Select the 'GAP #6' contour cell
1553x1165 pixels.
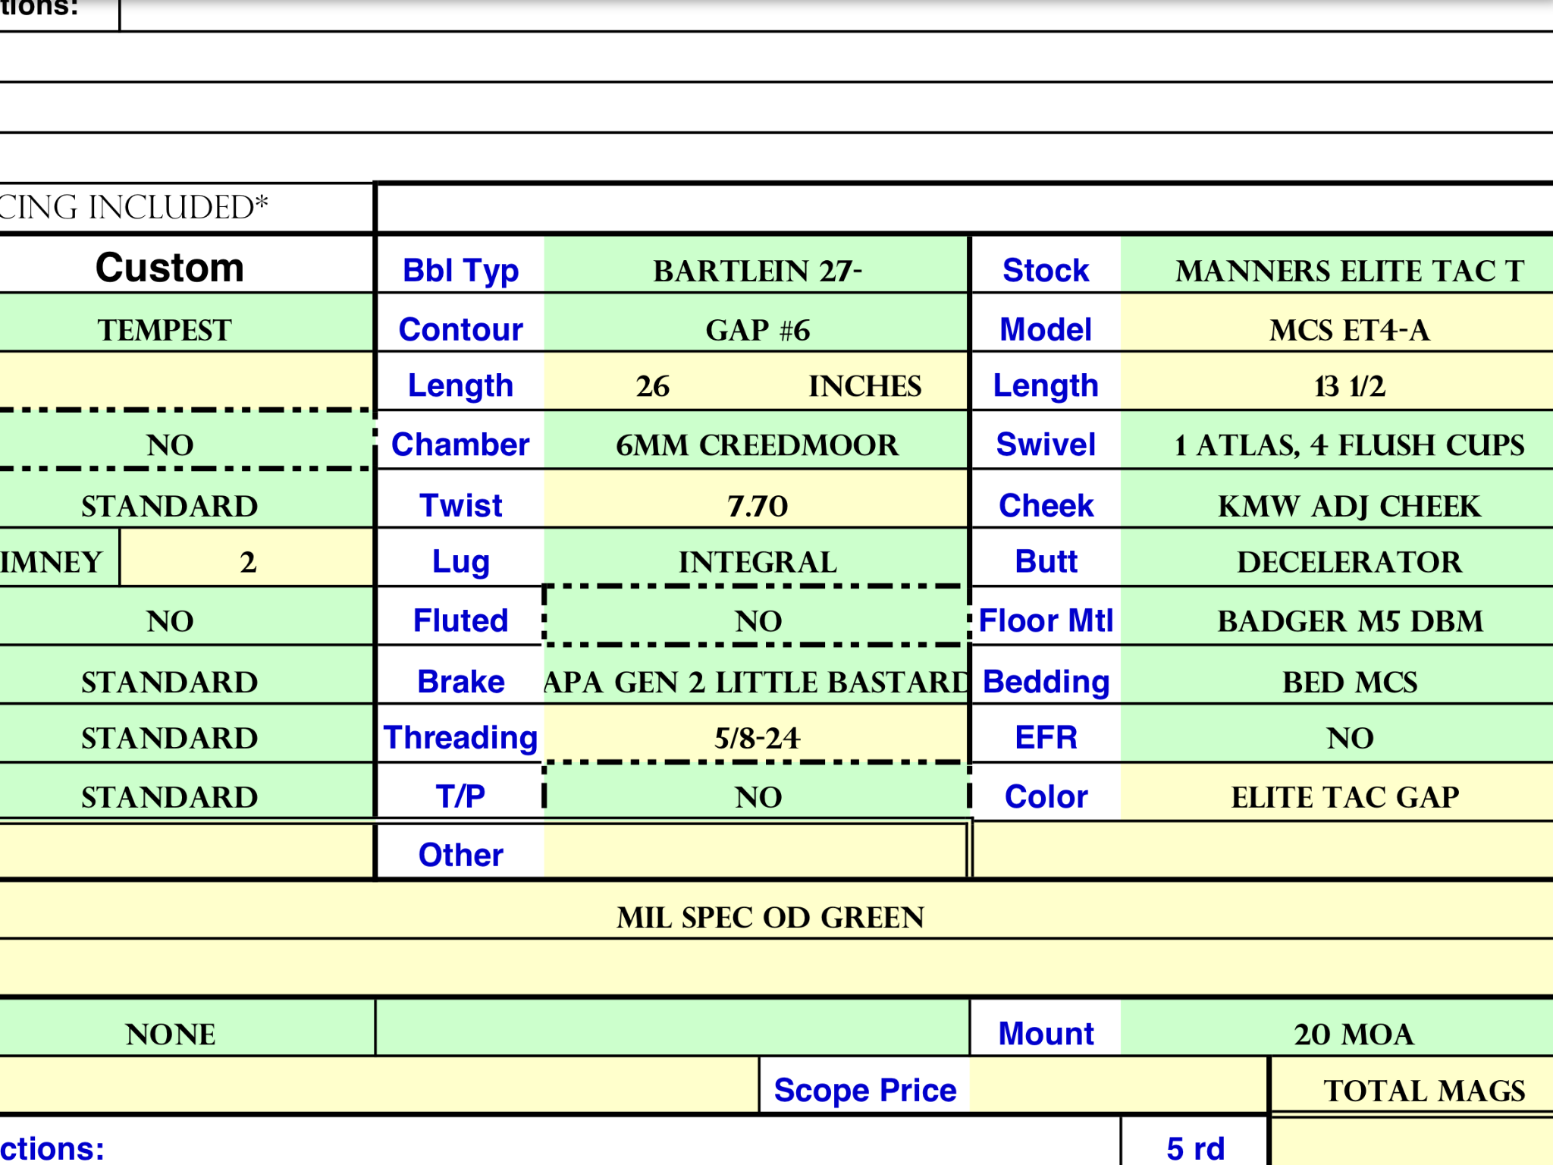click(757, 323)
